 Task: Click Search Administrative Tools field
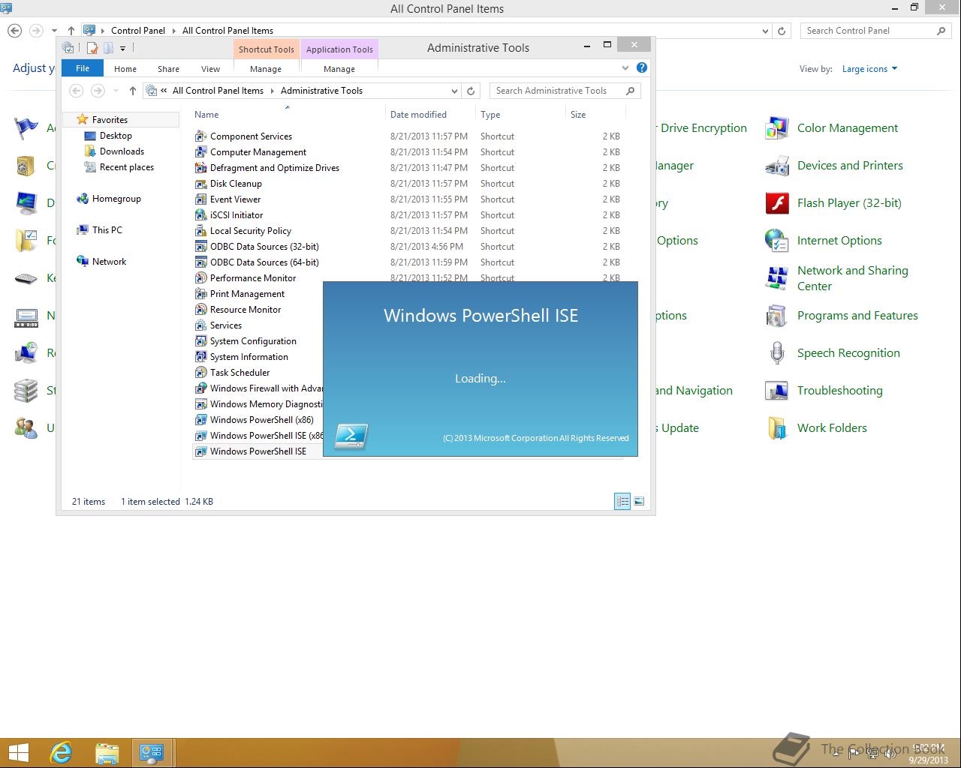tap(565, 91)
